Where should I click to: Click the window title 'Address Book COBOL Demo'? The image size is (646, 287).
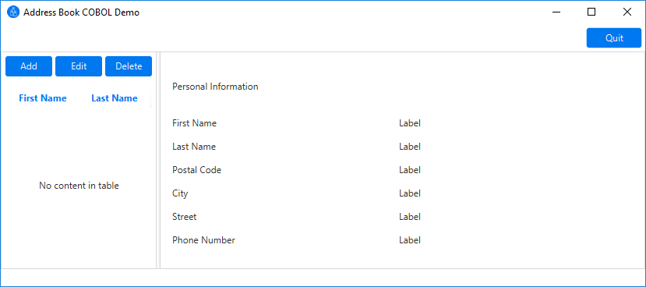81,12
